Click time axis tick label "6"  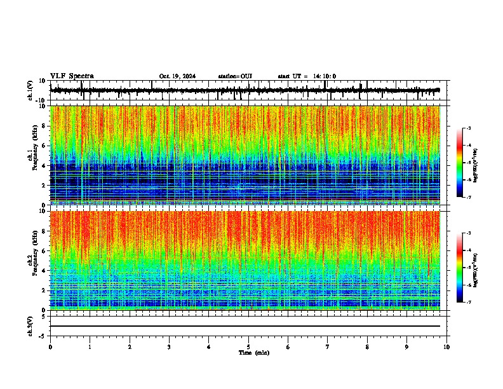(288, 347)
